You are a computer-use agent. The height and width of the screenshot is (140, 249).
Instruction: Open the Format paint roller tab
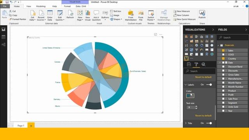click(x=196, y=64)
